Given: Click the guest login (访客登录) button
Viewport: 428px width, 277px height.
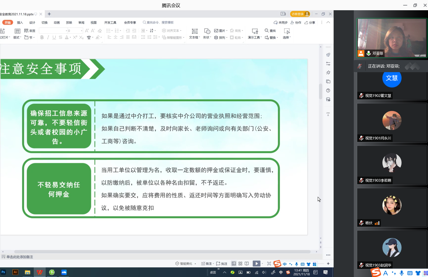Looking at the screenshot, I should pos(300,14).
